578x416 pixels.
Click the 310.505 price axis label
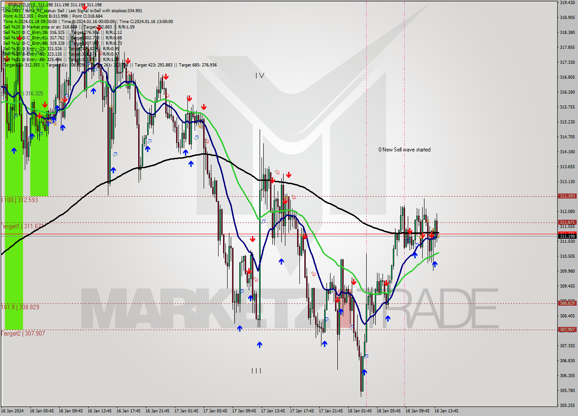pyautogui.click(x=567, y=256)
